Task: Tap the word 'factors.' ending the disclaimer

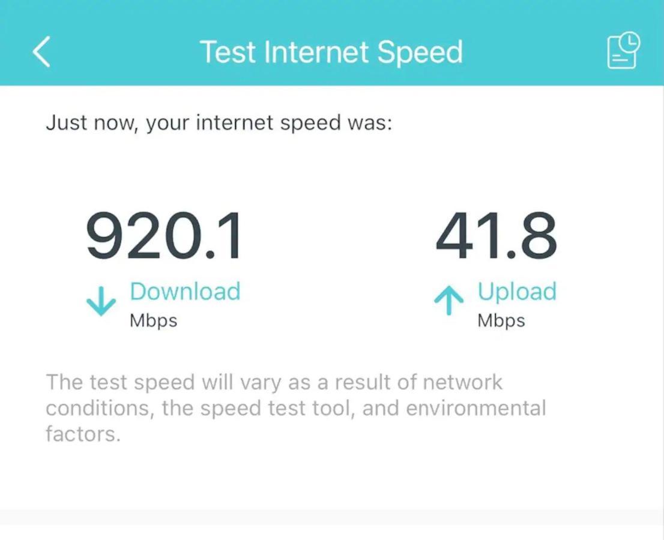Action: coord(83,434)
